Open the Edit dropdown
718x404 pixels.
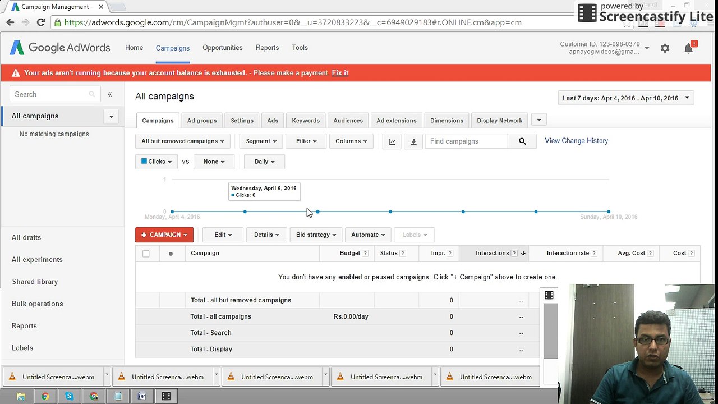pos(223,235)
